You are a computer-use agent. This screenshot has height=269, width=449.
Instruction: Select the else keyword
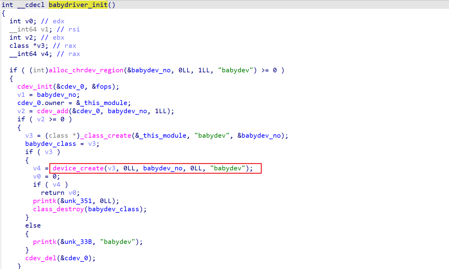coord(33,225)
